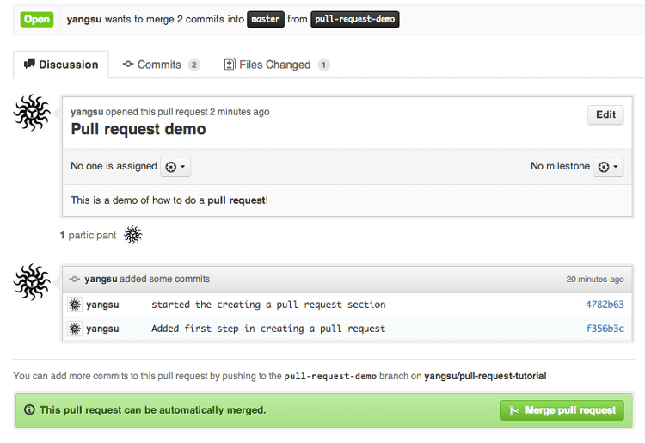Viewport: 645px width, 443px height.
Task: Click the info icon in the green merge bar
Action: 29,409
